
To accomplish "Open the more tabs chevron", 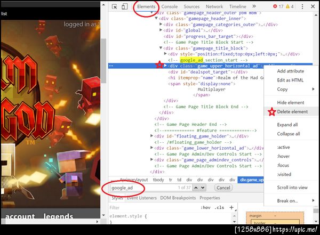I will [x=254, y=6].
